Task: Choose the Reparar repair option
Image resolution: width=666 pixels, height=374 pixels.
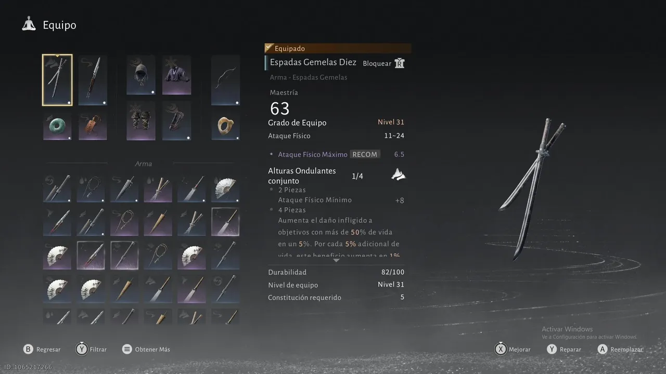Action: tap(563, 349)
